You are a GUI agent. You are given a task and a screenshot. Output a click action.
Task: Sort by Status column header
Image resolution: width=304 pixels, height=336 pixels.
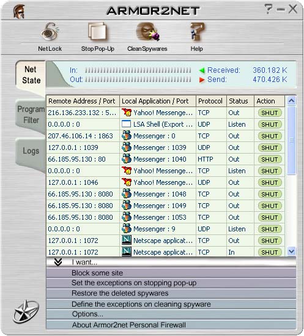pos(240,101)
